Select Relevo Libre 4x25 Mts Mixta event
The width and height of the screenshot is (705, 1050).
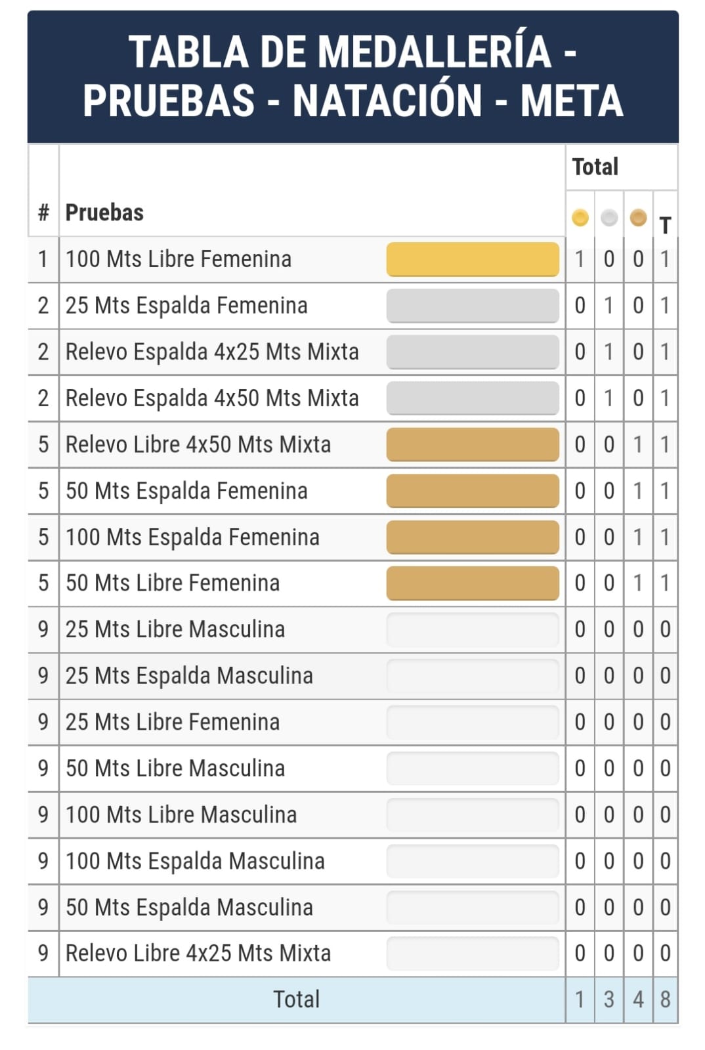tap(198, 953)
